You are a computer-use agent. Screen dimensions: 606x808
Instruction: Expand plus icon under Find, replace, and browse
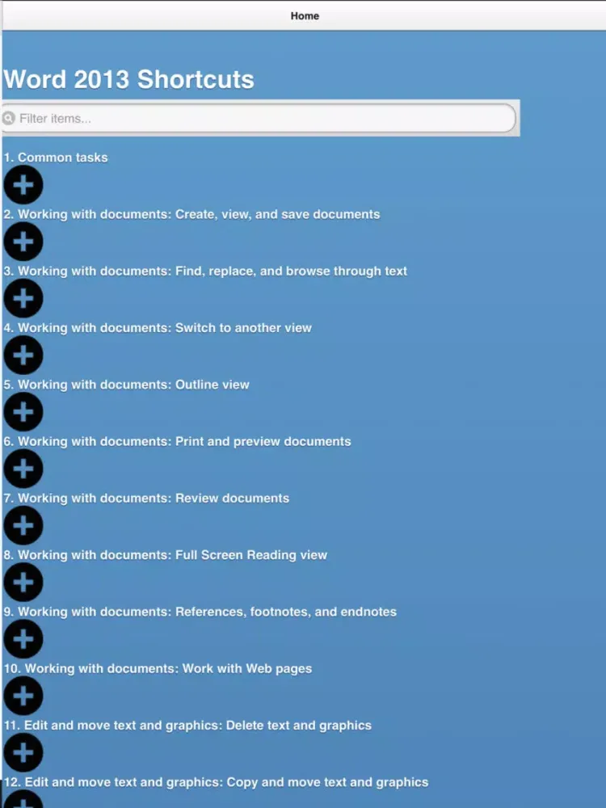(23, 298)
